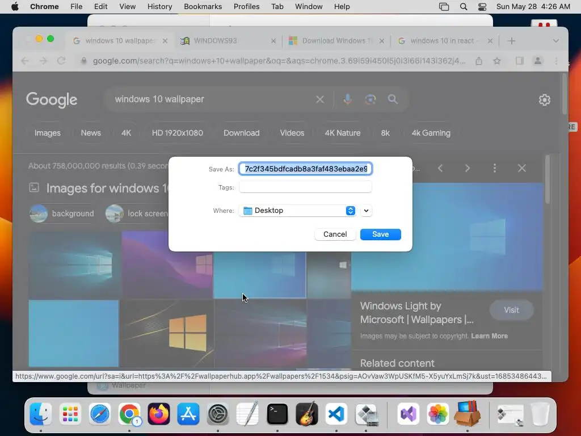Select the News filter chip
The width and height of the screenshot is (581, 436).
(x=91, y=133)
